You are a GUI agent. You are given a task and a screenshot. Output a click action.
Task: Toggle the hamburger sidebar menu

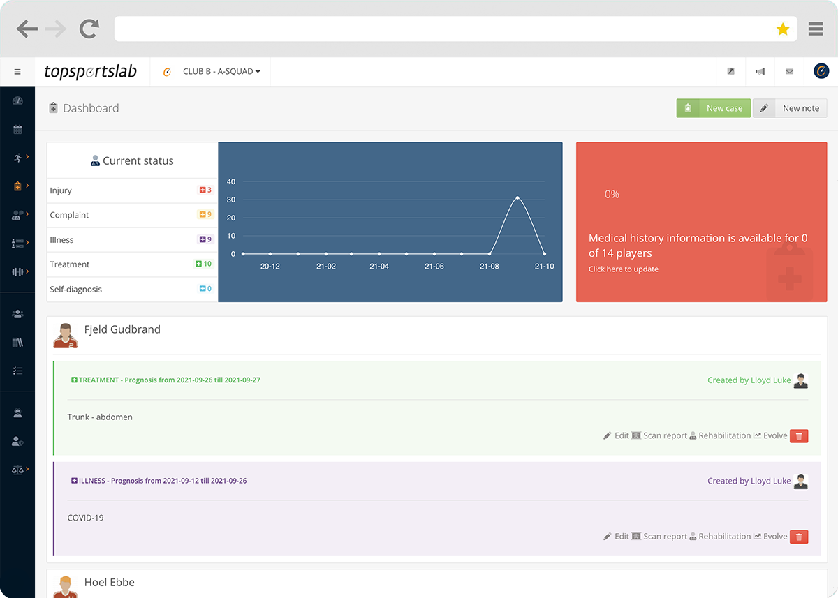coord(17,72)
